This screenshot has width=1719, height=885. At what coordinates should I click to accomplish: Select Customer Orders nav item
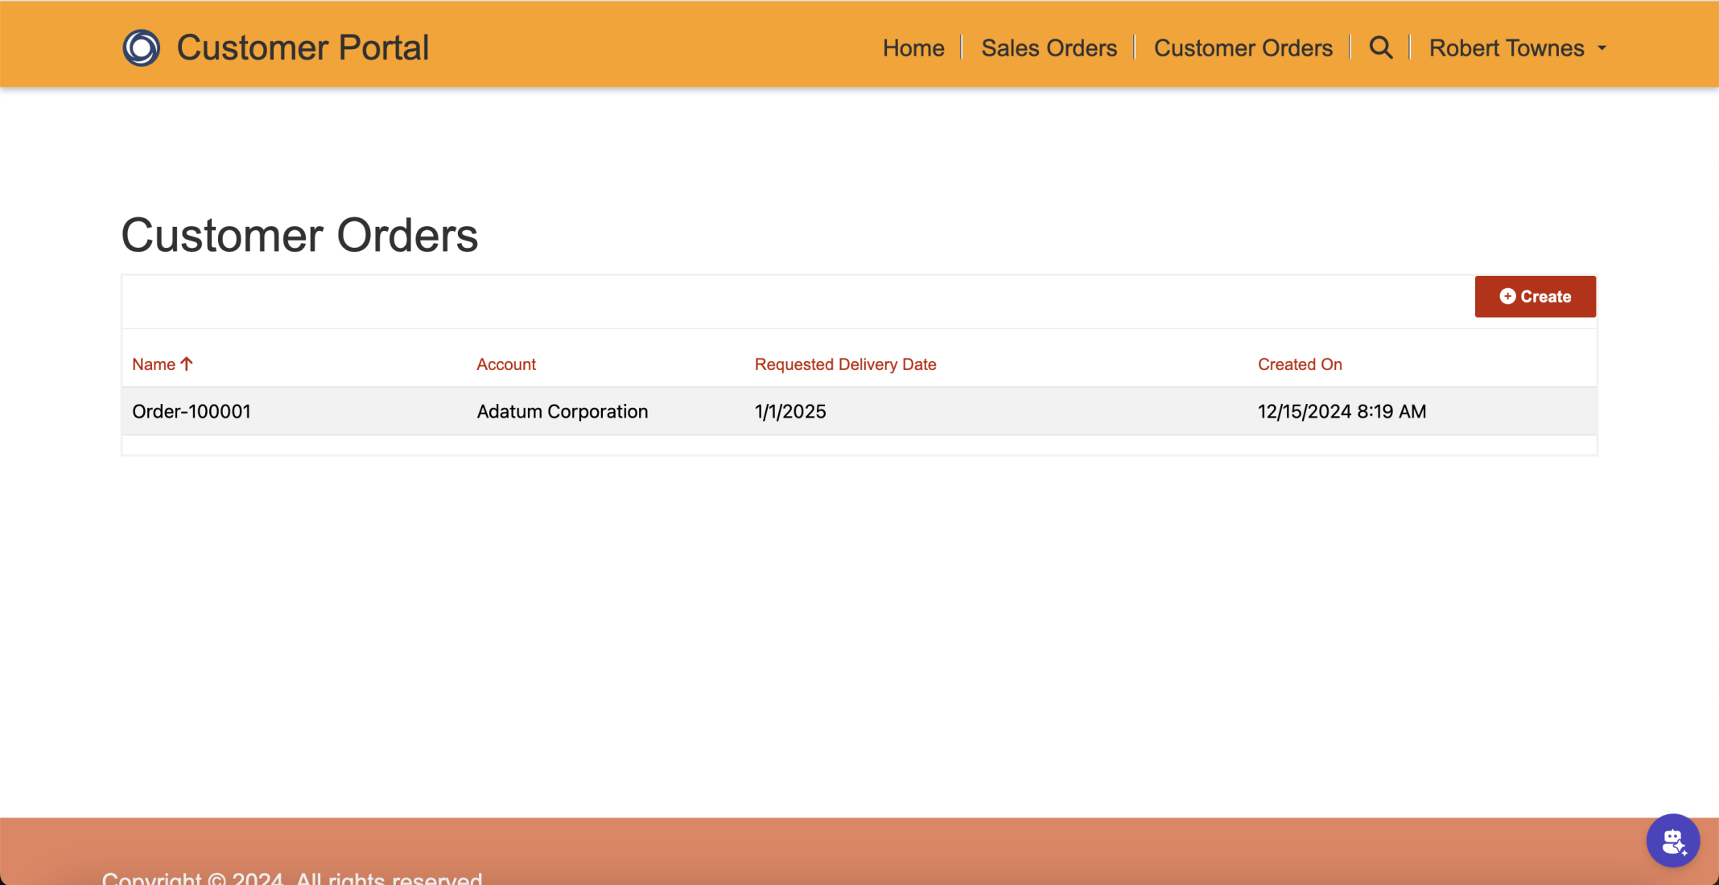click(x=1243, y=48)
